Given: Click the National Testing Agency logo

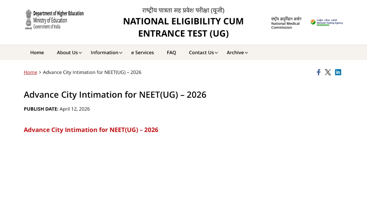Looking at the screenshot, I should coord(327,22).
